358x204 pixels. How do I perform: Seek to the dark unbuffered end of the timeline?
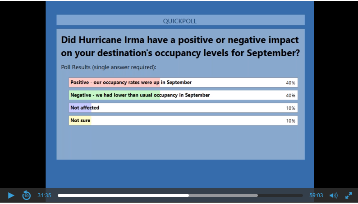tap(280, 195)
